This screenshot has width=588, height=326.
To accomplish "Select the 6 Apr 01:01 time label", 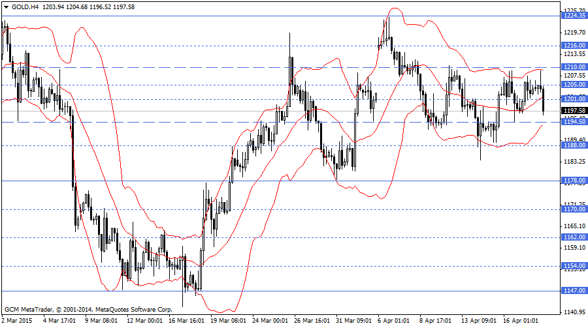I will point(393,321).
